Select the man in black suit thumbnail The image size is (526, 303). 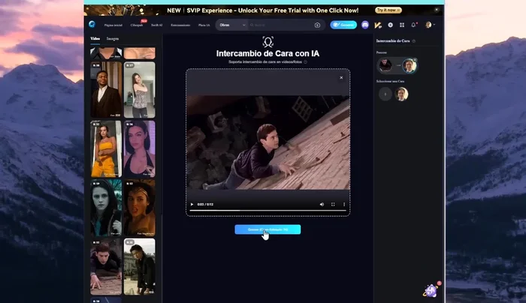pos(106,90)
